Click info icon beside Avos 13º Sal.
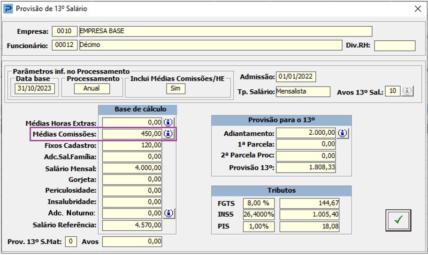The height and width of the screenshot is (255, 428). tap(408, 92)
